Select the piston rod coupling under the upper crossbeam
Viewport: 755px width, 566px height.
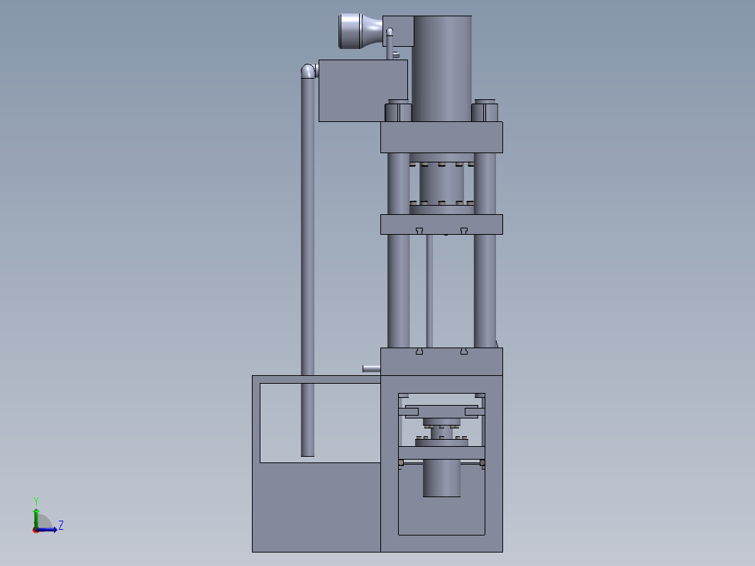[441, 184]
